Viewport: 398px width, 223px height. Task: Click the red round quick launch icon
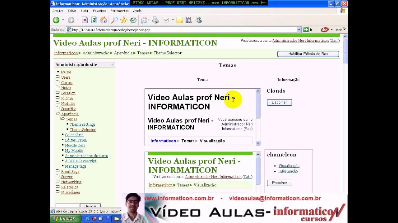(x=94, y=219)
